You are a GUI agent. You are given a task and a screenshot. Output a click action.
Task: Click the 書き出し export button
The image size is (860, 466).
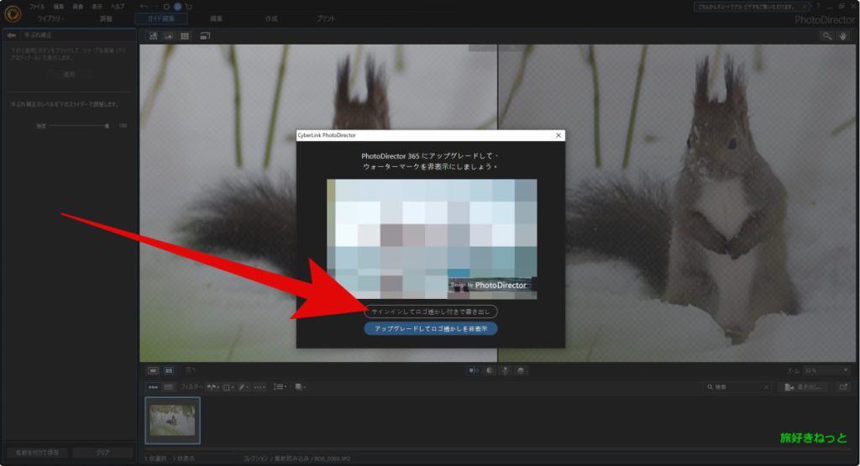[x=804, y=387]
